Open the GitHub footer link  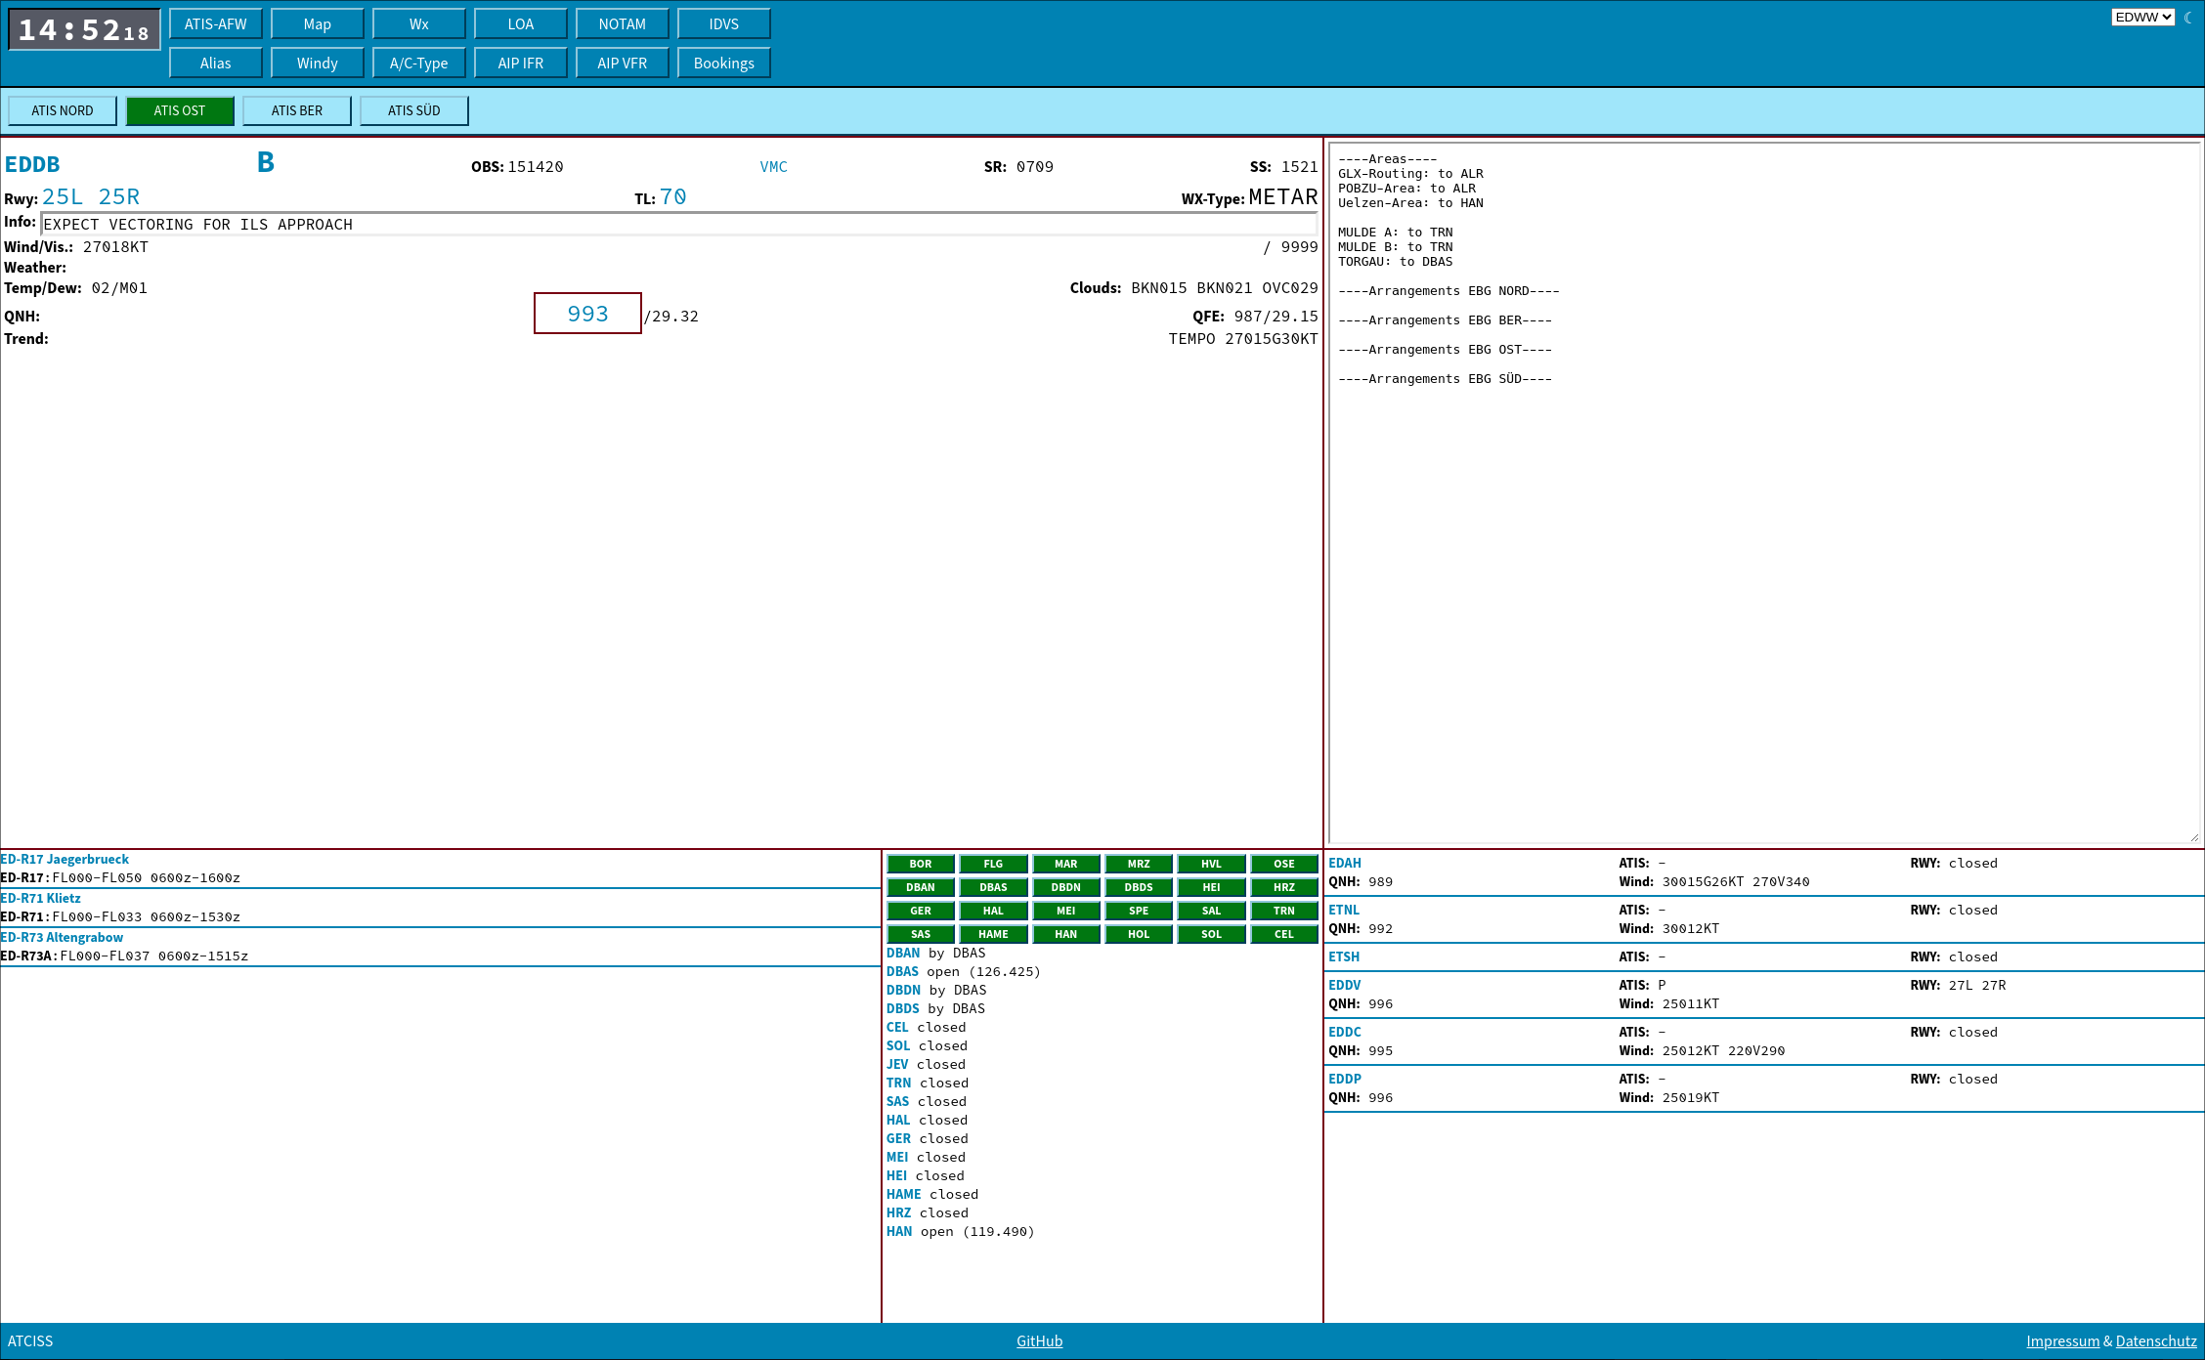(x=1039, y=1341)
